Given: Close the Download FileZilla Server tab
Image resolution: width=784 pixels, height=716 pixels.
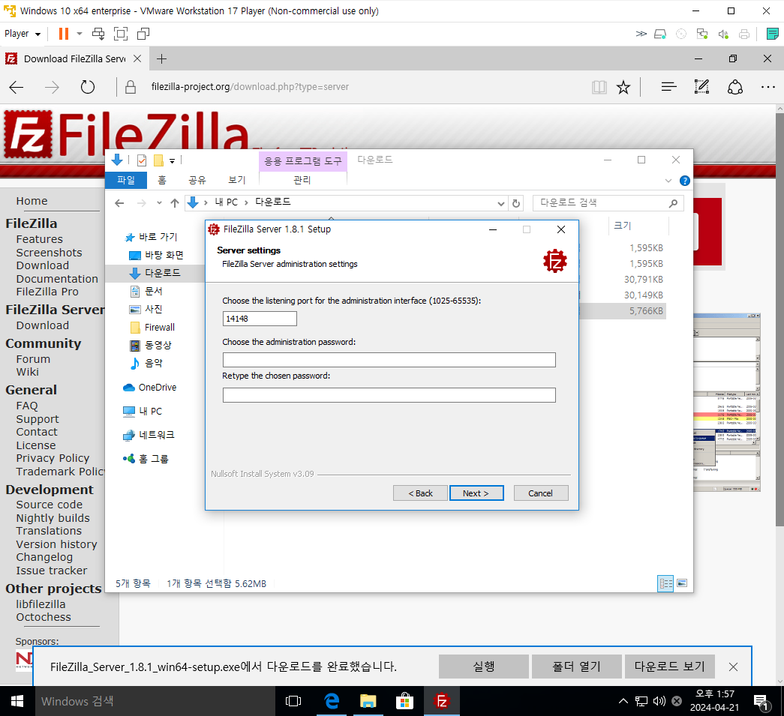Looking at the screenshot, I should tap(137, 59).
